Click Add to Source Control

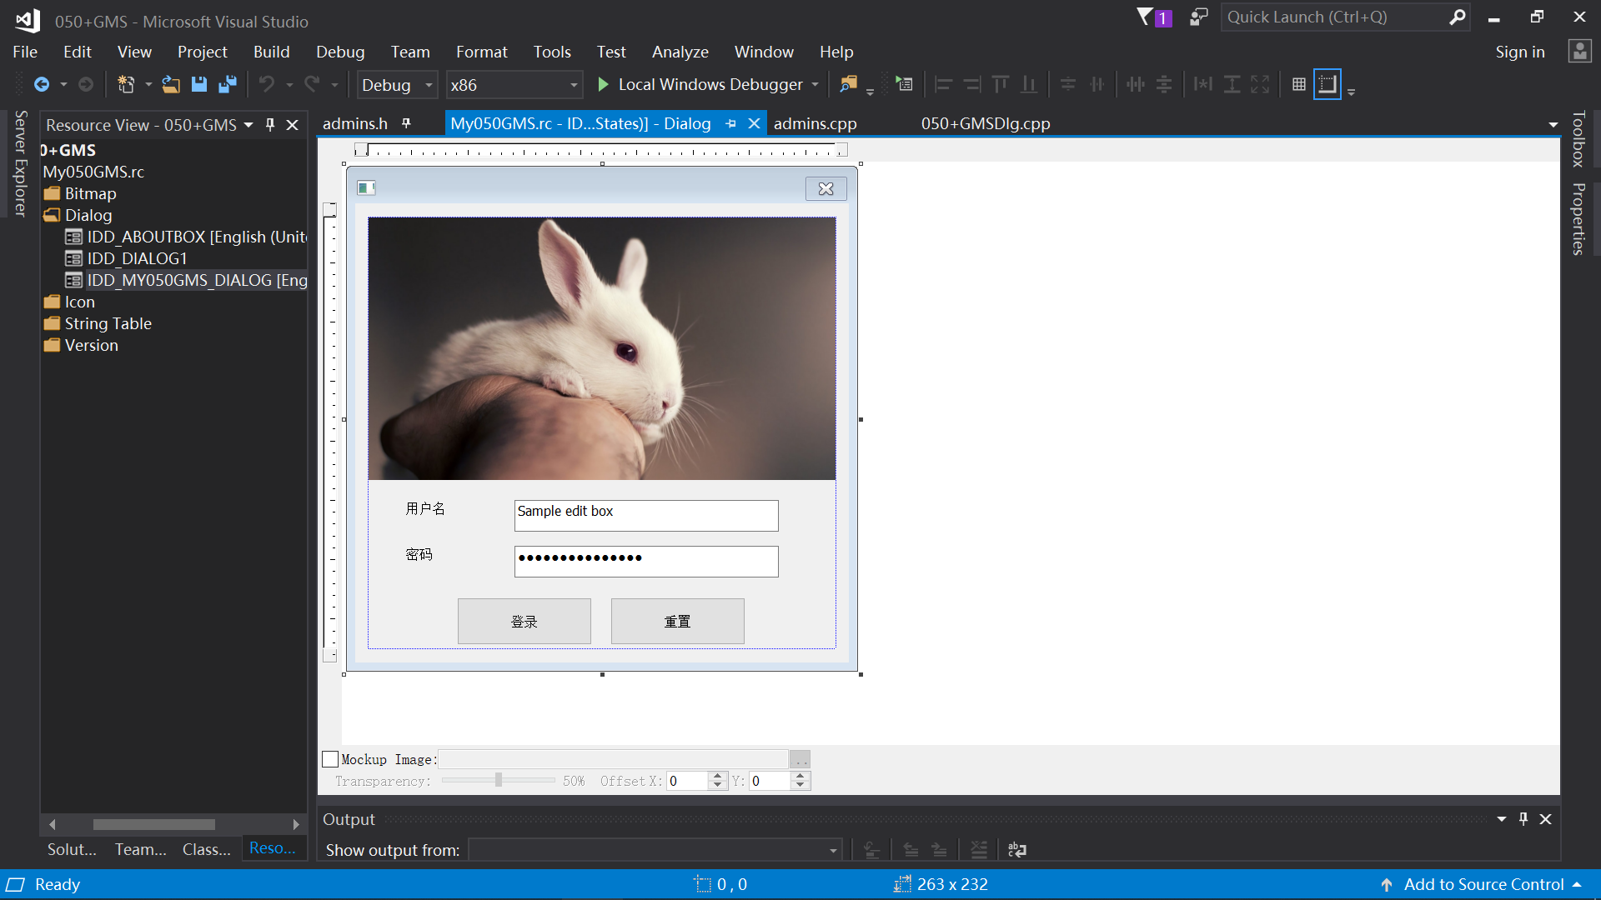(1483, 884)
